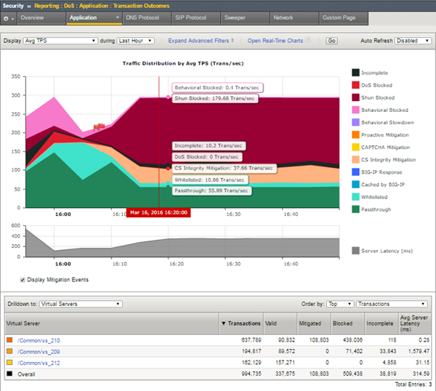The height and width of the screenshot is (391, 436).
Task: Click the orange swatch beside /Common/vs_210
Action: pos(9,339)
